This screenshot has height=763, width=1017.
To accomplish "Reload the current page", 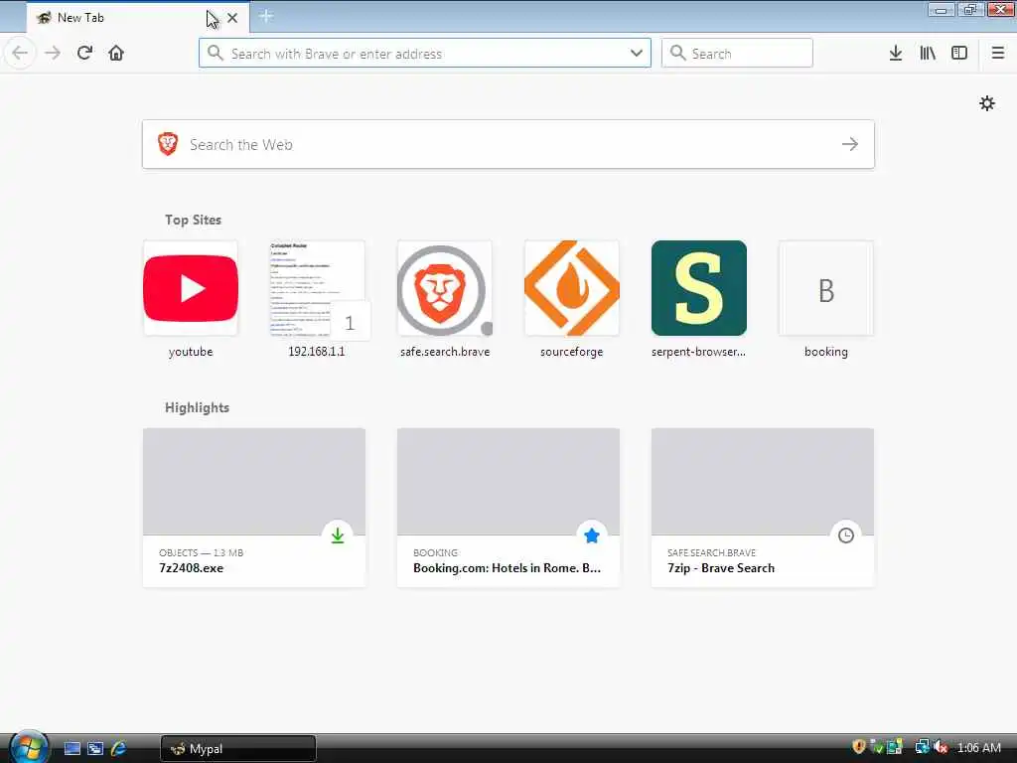I will 84,53.
